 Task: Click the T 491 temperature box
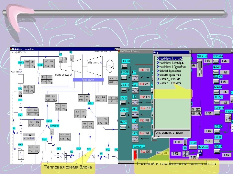point(208,141)
